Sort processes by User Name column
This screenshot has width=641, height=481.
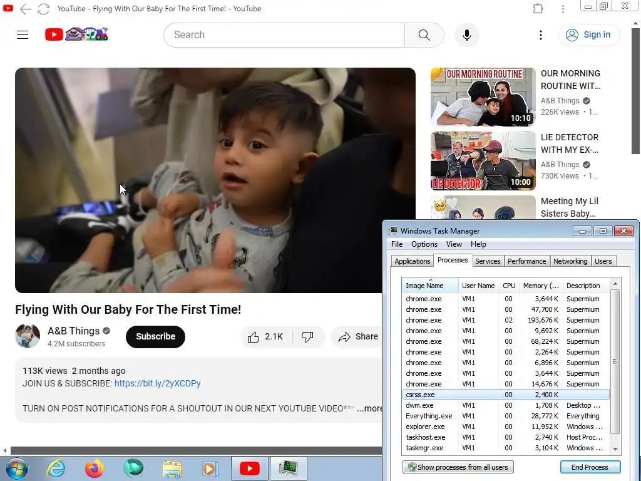click(478, 286)
